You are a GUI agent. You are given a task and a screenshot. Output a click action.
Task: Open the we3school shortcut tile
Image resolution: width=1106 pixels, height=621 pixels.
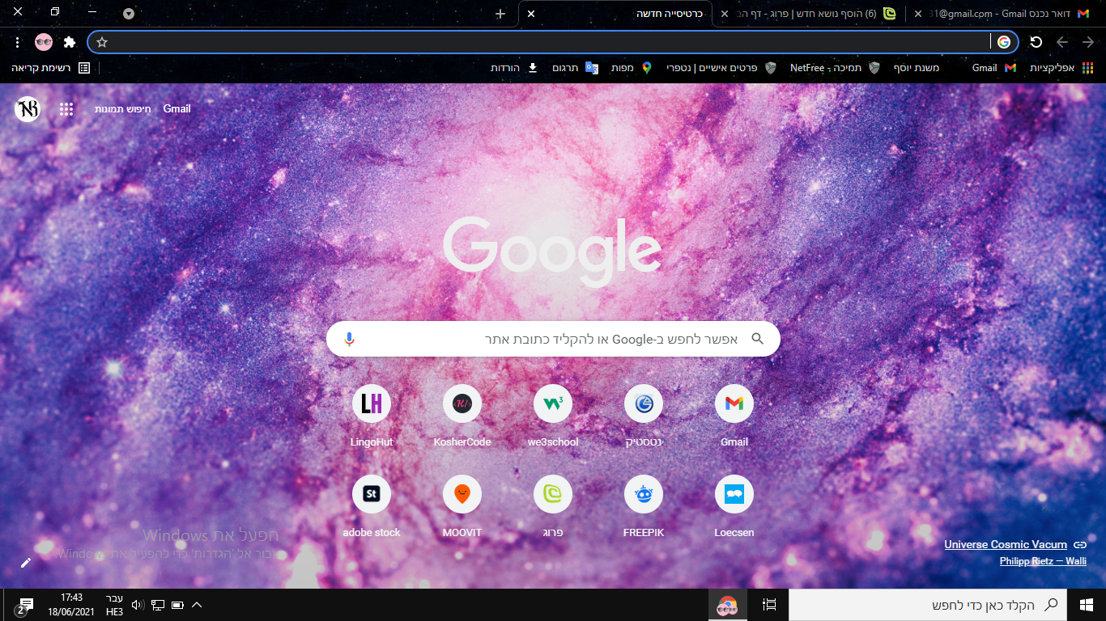point(553,416)
